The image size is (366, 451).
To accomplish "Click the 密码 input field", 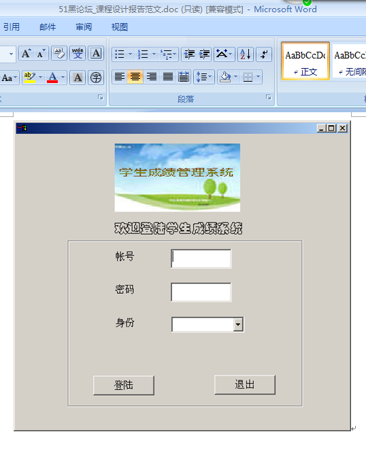I will click(201, 292).
